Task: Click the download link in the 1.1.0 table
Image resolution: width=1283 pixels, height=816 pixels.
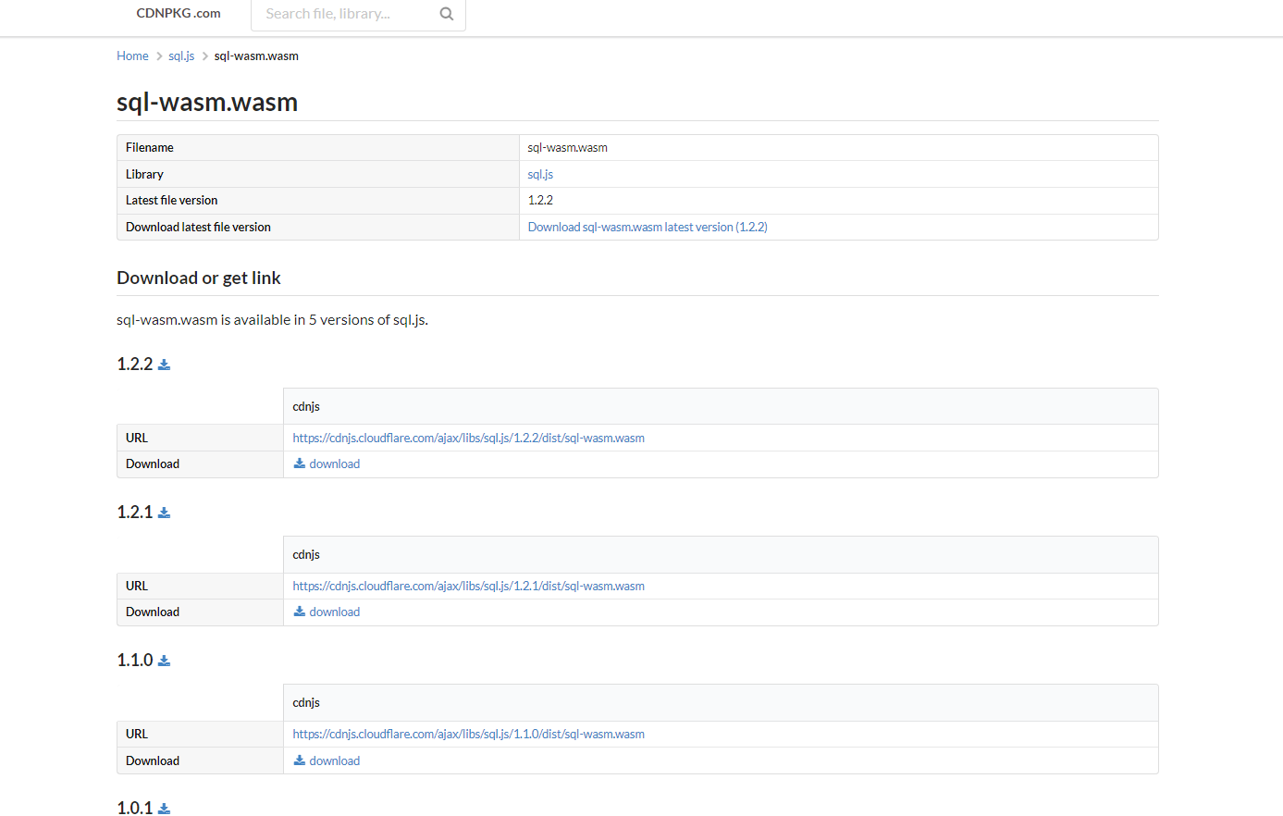Action: (335, 760)
